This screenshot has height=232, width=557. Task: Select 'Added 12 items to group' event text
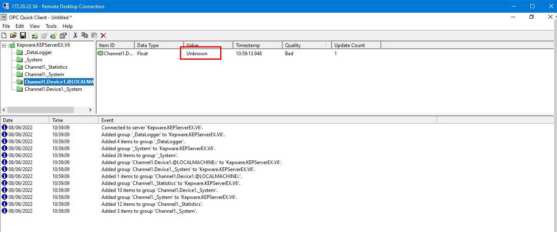(152, 204)
